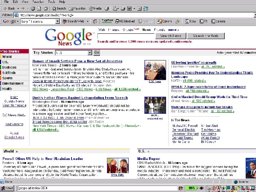
Task: Click the Edit page icon
Action: click(129, 9)
